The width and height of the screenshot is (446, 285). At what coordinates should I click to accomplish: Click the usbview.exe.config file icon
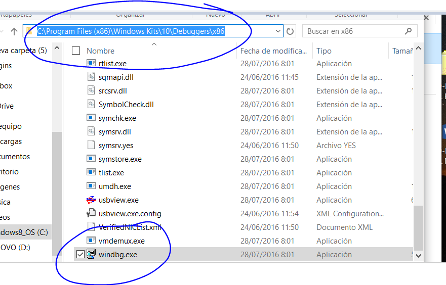(91, 214)
